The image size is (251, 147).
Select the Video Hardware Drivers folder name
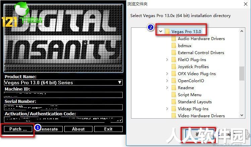click(x=201, y=116)
